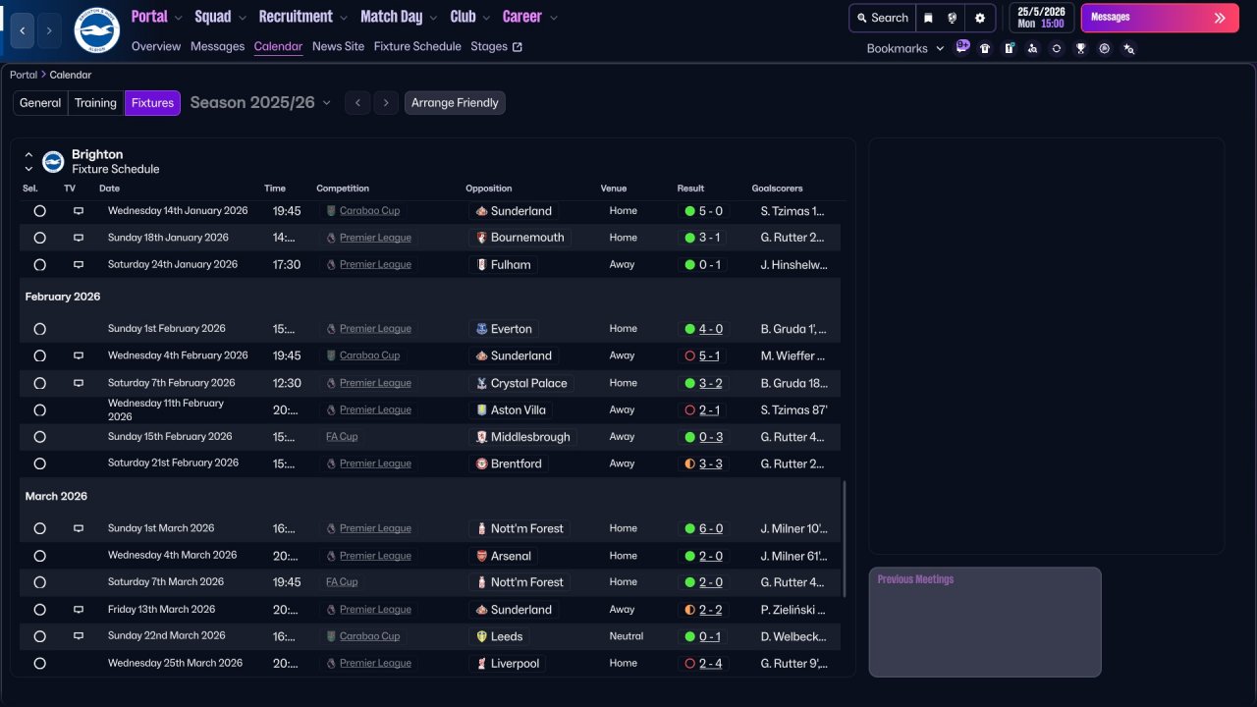Select the Wednesday 4th March fixture radio
This screenshot has width=1257, height=707.
pyautogui.click(x=39, y=556)
